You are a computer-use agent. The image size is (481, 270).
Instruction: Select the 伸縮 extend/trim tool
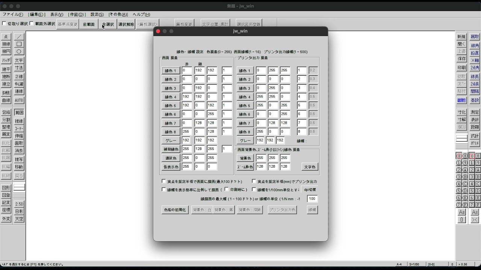[19, 136]
